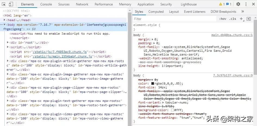Viewport: 257px width, 126px height.
Task: Open DevTools settings gear
Action: point(238,4)
